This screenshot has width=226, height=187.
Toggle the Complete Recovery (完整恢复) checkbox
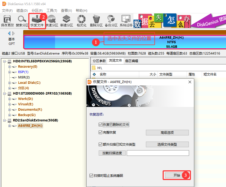[x=101, y=132]
